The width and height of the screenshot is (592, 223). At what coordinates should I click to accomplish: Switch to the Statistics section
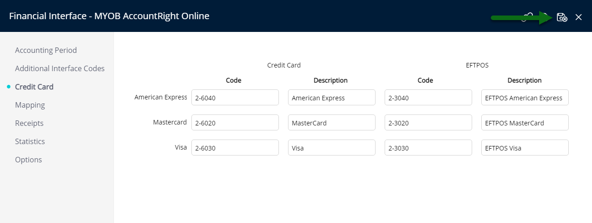(30, 141)
